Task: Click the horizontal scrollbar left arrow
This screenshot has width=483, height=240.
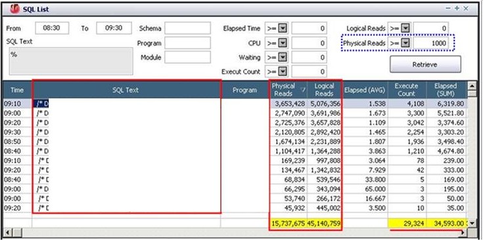Action: click(7, 231)
